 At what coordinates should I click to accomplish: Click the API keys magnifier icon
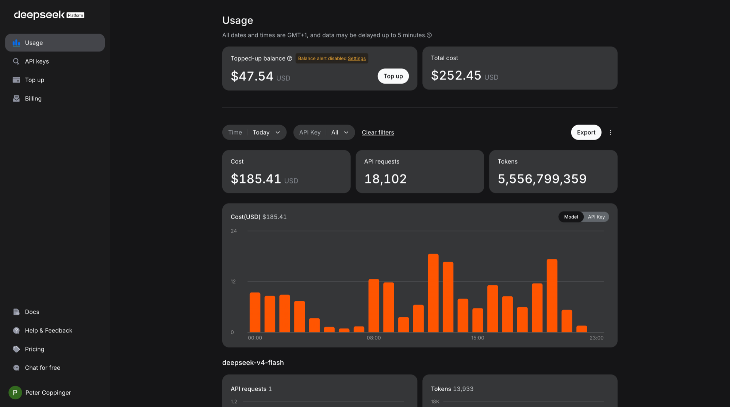point(16,61)
